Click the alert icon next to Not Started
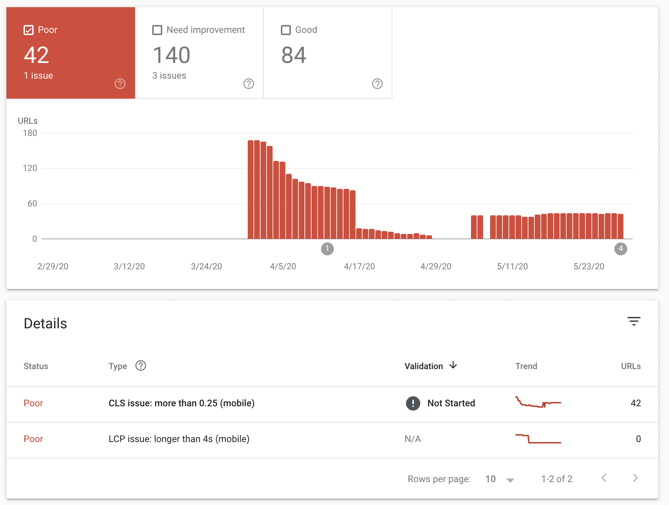The width and height of the screenshot is (669, 505). [x=413, y=403]
